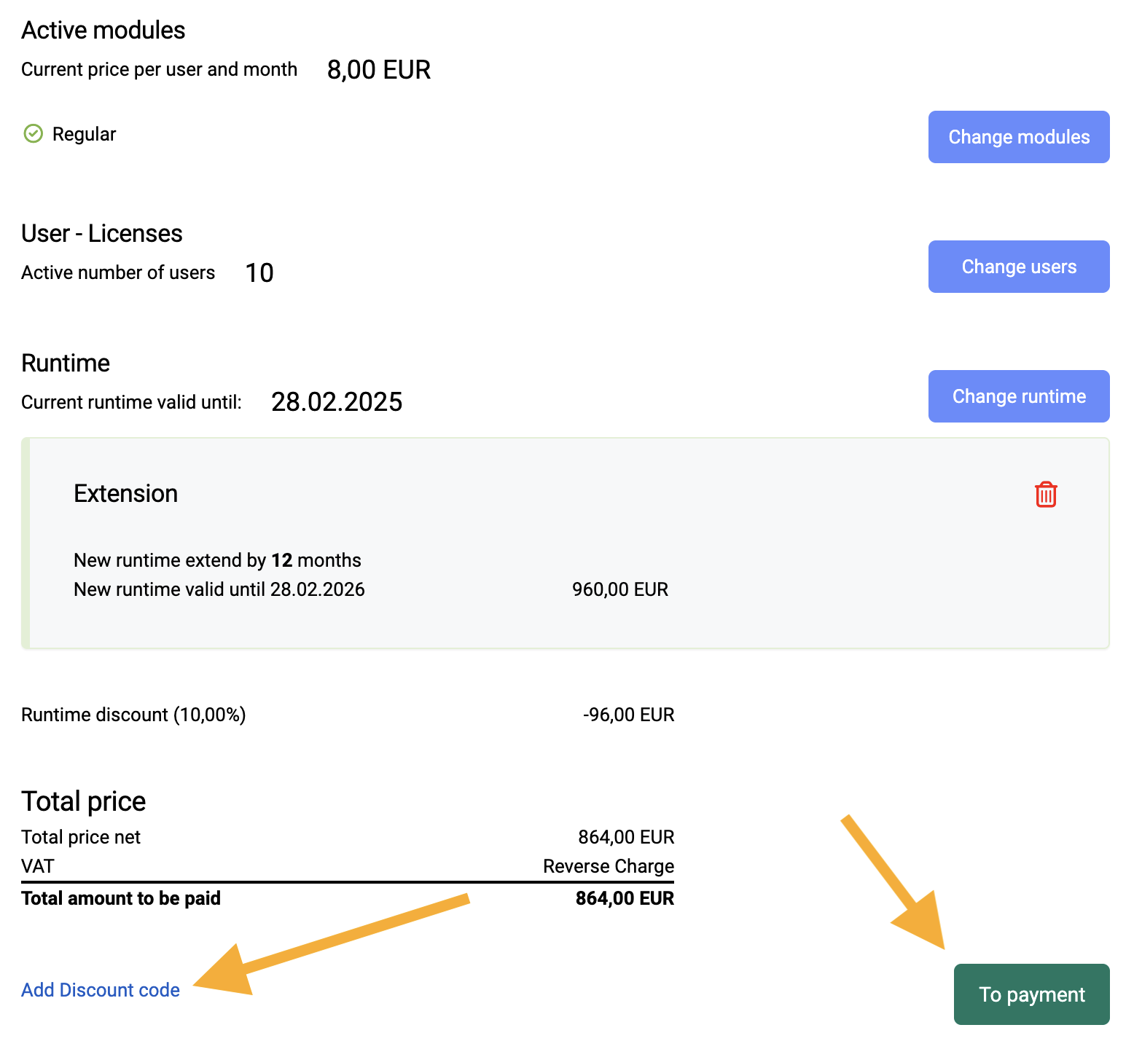Click the 864,00 EUR net price value
The width and height of the screenshot is (1134, 1049).
(x=627, y=837)
